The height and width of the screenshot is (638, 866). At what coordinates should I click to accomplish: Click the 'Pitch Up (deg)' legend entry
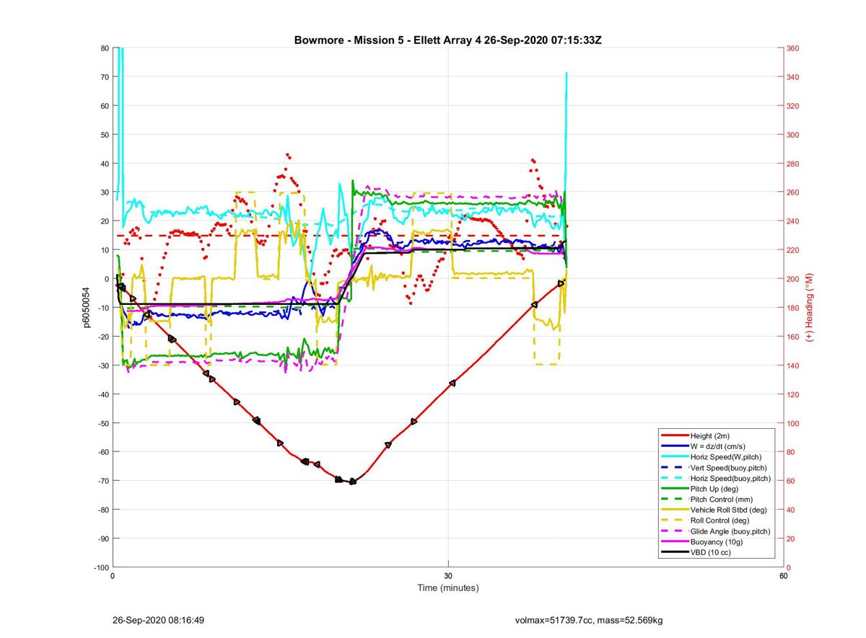tap(714, 489)
